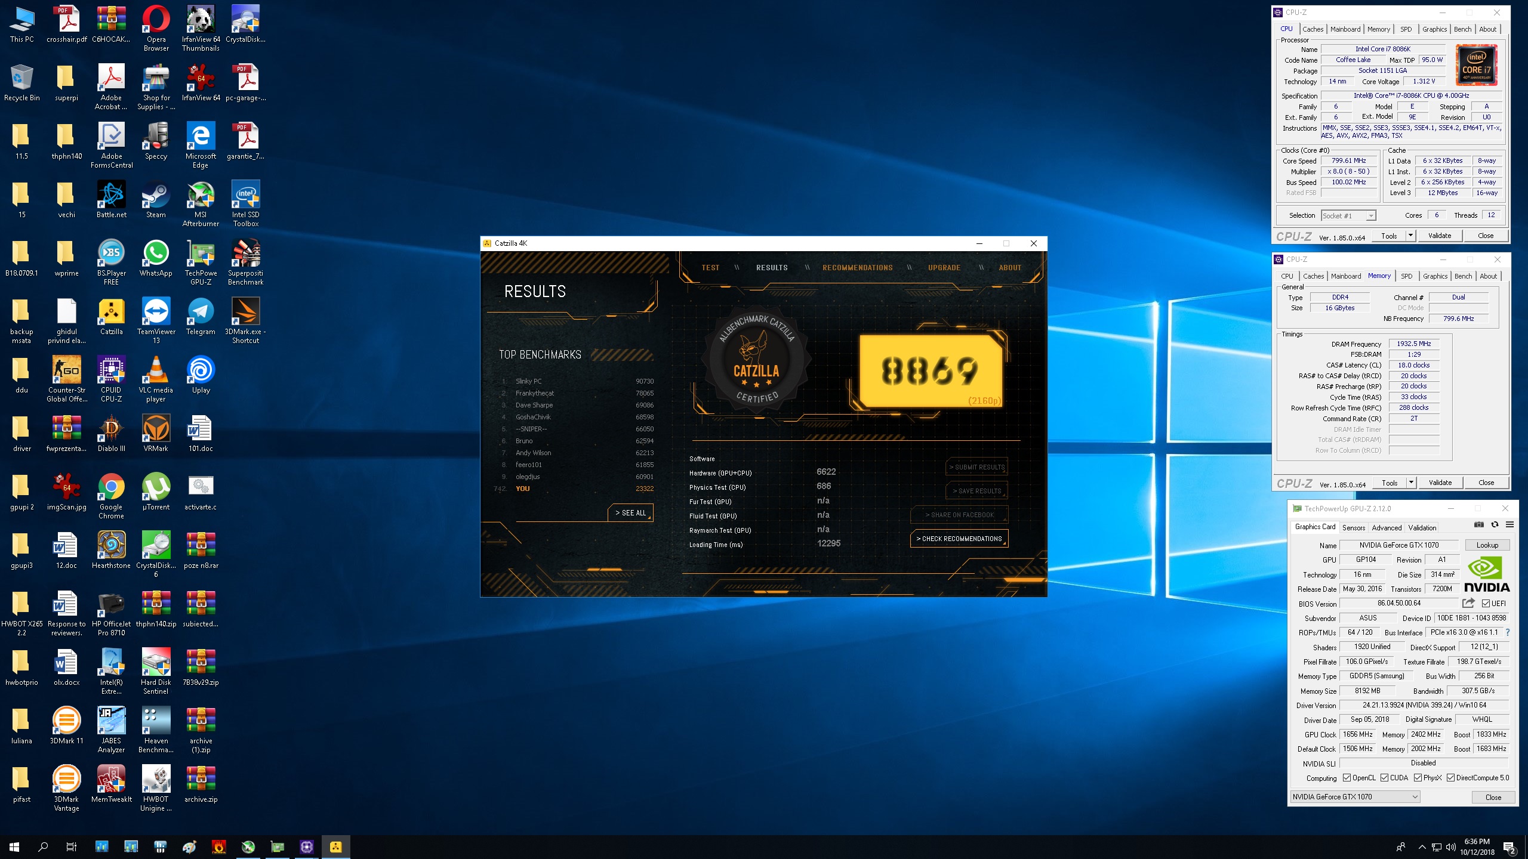Launch the Uplay desktop icon
This screenshot has height=859, width=1528.
click(201, 375)
